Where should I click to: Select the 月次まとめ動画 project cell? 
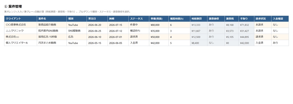[x=52, y=43]
